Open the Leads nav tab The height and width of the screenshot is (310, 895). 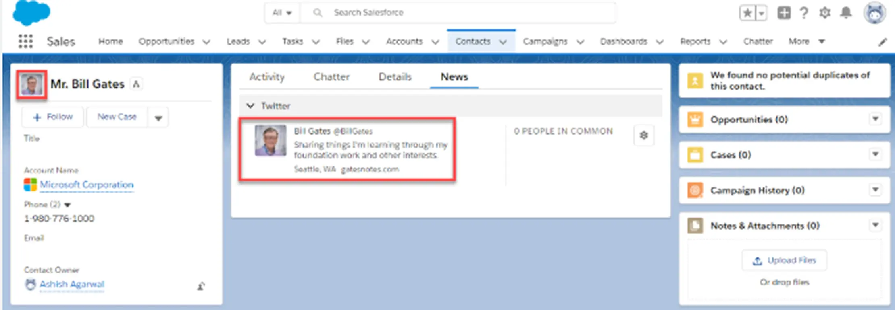pos(238,41)
